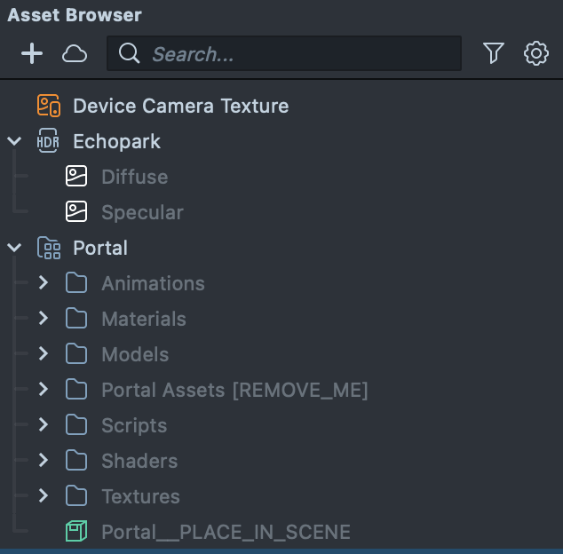Select the Scripts folder
This screenshot has height=554, width=563.
click(x=134, y=425)
